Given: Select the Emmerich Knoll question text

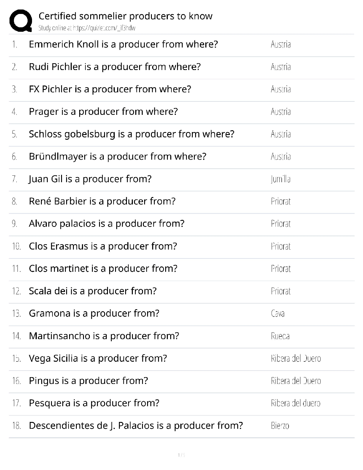Looking at the screenshot, I should click(x=123, y=44).
